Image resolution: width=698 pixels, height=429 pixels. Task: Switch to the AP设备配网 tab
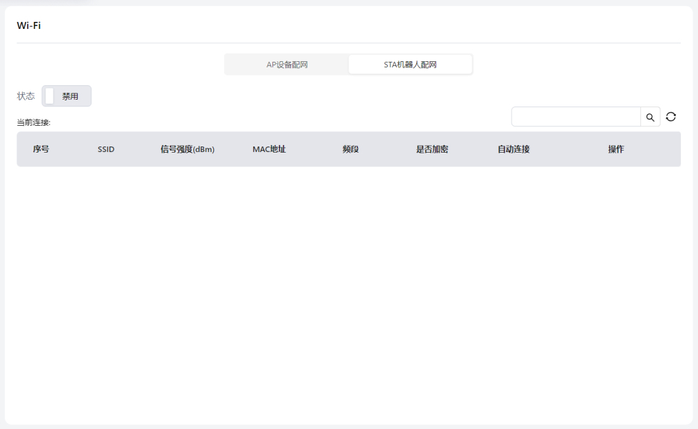[287, 65]
